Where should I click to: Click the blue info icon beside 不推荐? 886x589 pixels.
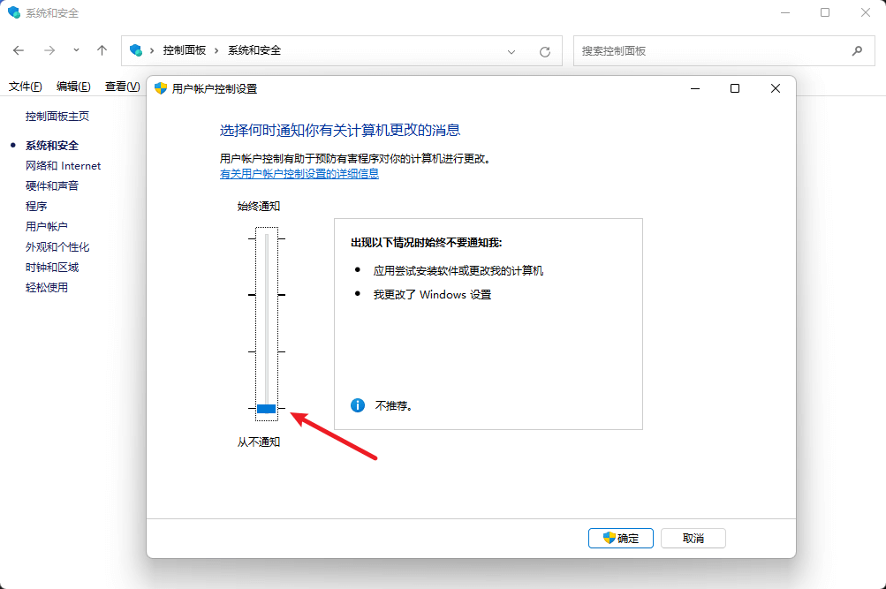point(358,405)
